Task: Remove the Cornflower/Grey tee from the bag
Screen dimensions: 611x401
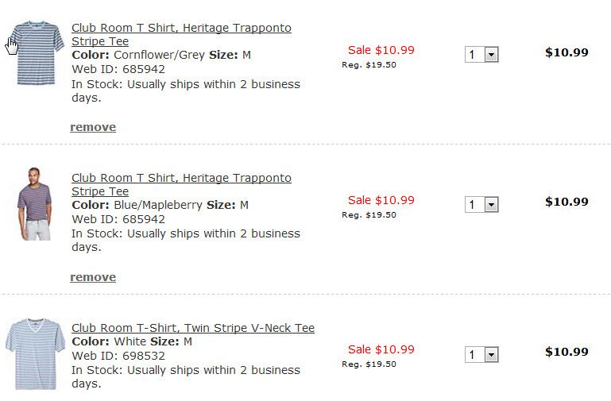Action: [x=93, y=127]
